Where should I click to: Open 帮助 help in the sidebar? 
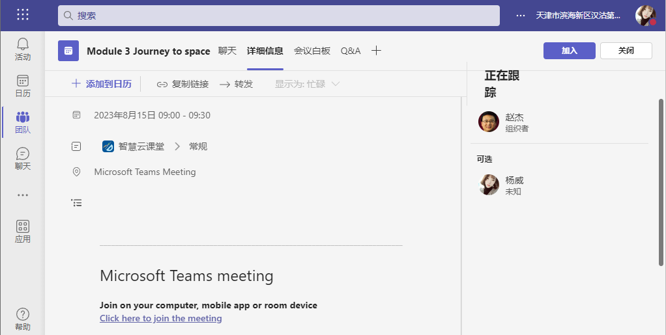pyautogui.click(x=23, y=319)
